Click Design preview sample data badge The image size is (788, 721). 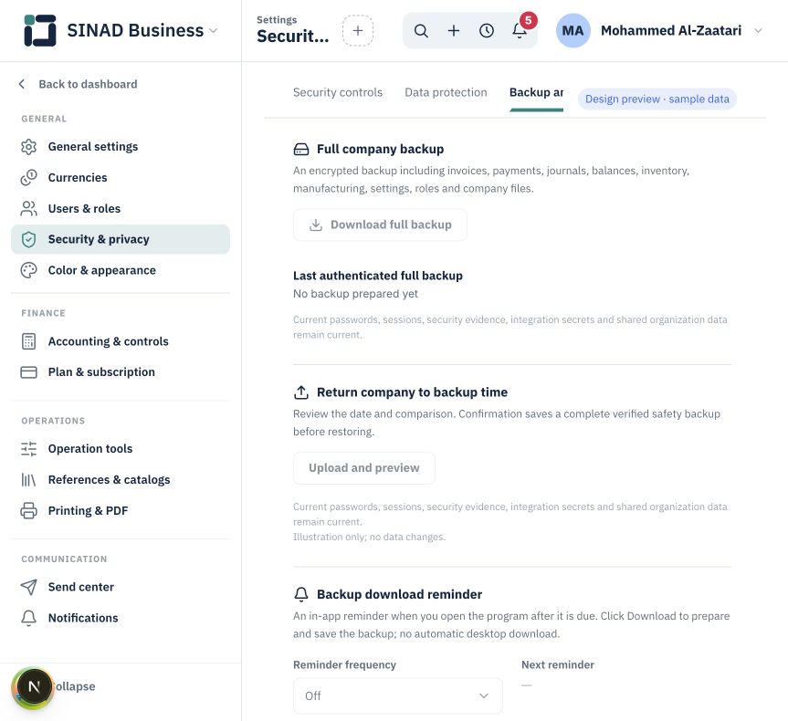tap(657, 99)
